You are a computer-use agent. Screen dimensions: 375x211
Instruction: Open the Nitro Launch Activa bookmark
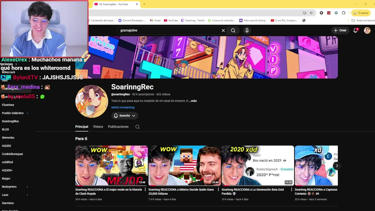[x=253, y=21]
